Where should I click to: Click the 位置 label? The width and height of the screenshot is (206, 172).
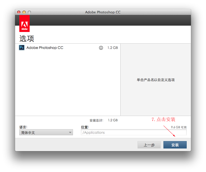[x=85, y=127]
